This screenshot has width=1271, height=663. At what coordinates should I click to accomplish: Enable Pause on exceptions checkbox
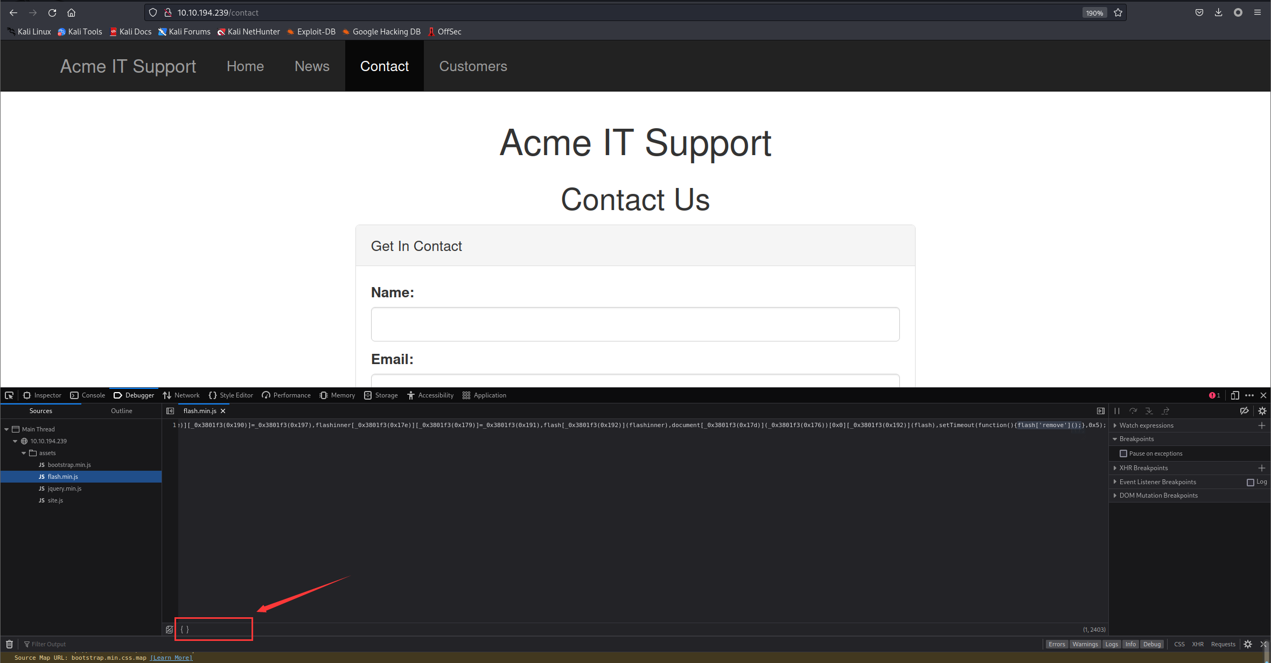coord(1123,453)
